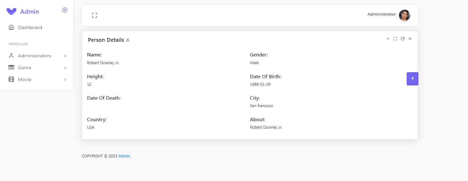468x181 pixels.
Task: Click the Movie film icon in the sidebar
Action: pyautogui.click(x=11, y=79)
